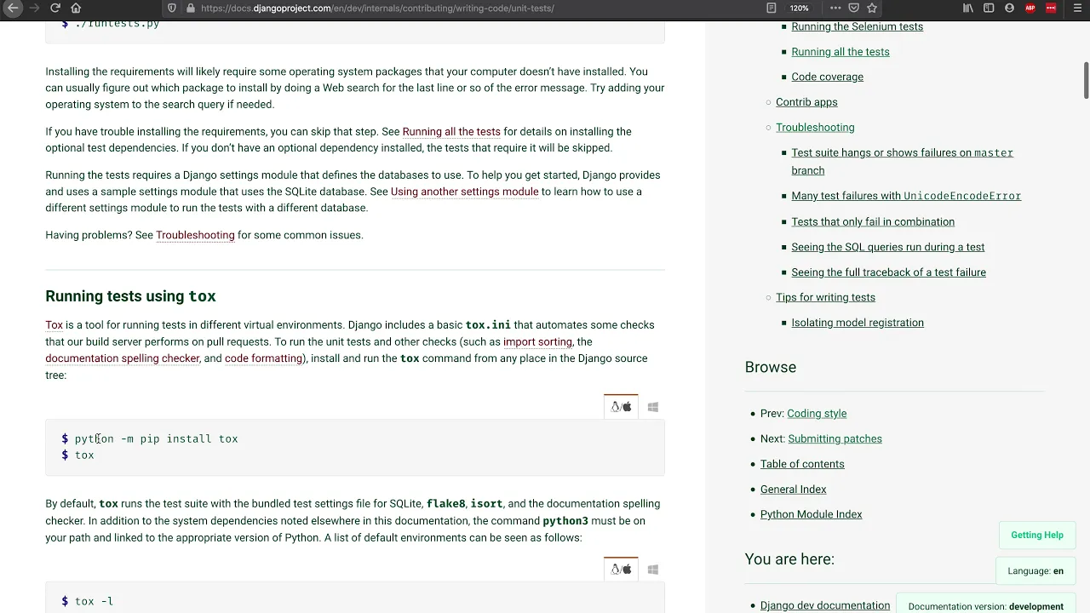Open the Troubleshooting link in paragraph
Viewport: 1090px width, 613px height.
[x=195, y=235]
